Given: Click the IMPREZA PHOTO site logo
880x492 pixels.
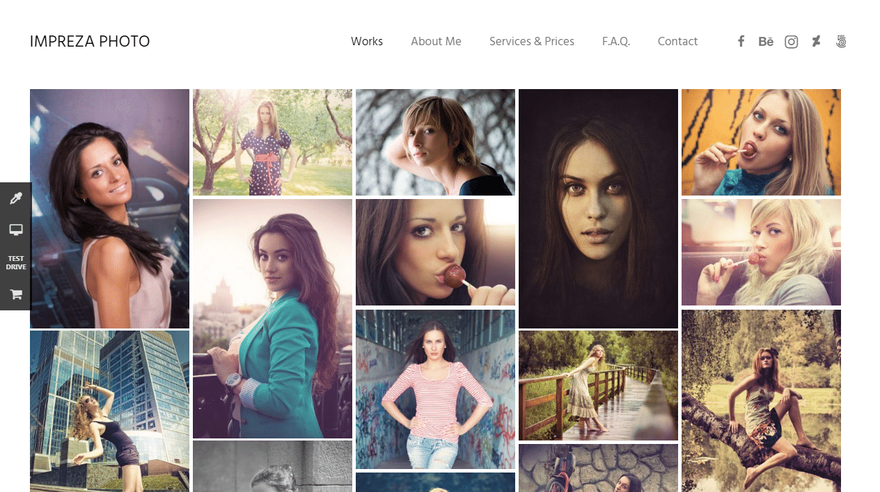Looking at the screenshot, I should (90, 42).
